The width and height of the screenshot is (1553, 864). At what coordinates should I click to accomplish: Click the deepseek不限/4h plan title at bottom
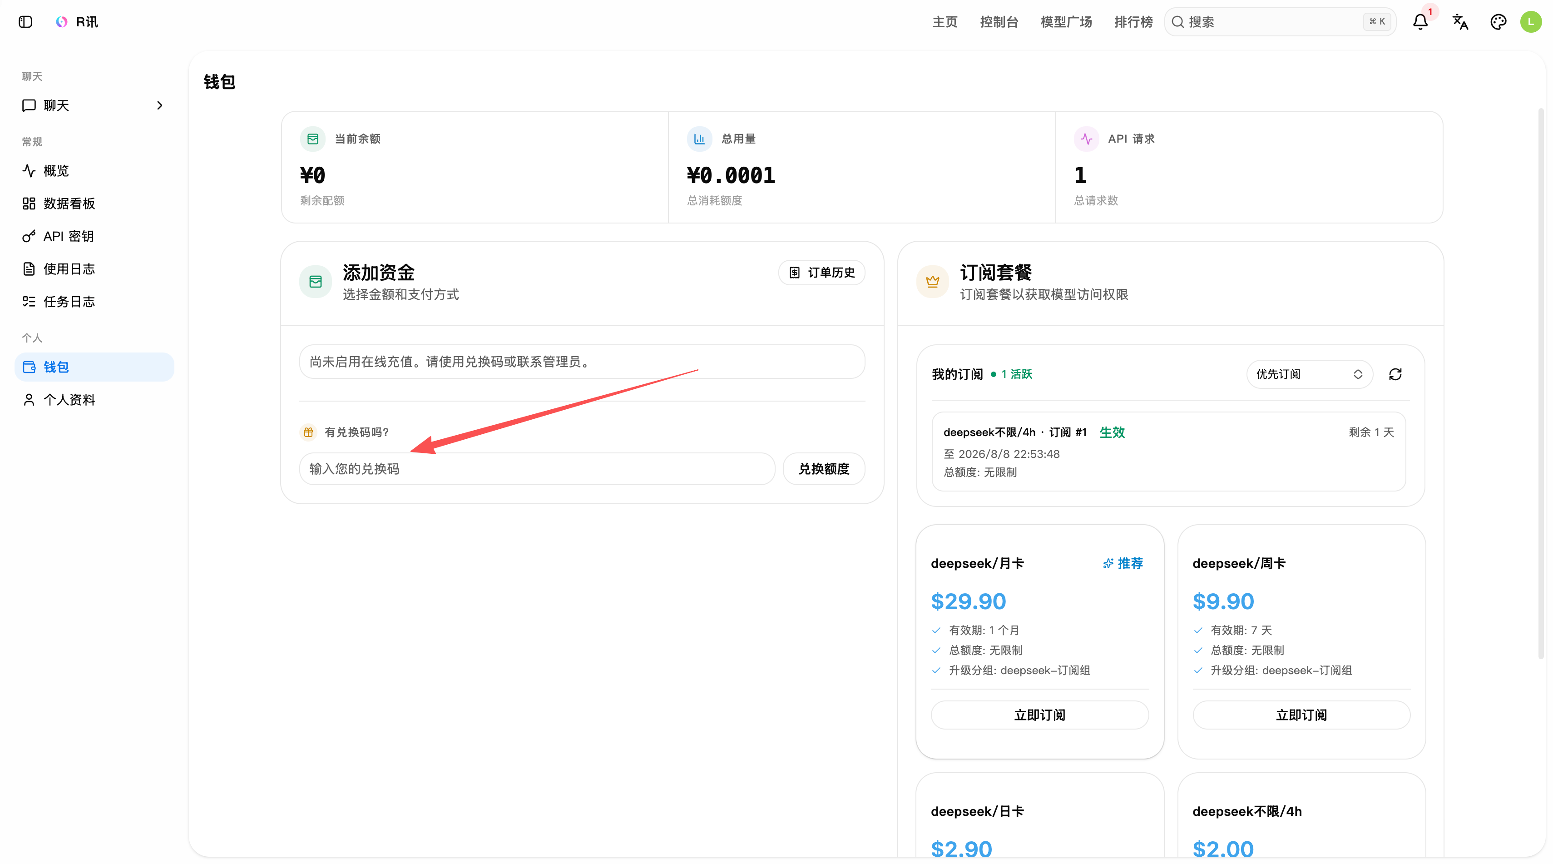[1247, 811]
